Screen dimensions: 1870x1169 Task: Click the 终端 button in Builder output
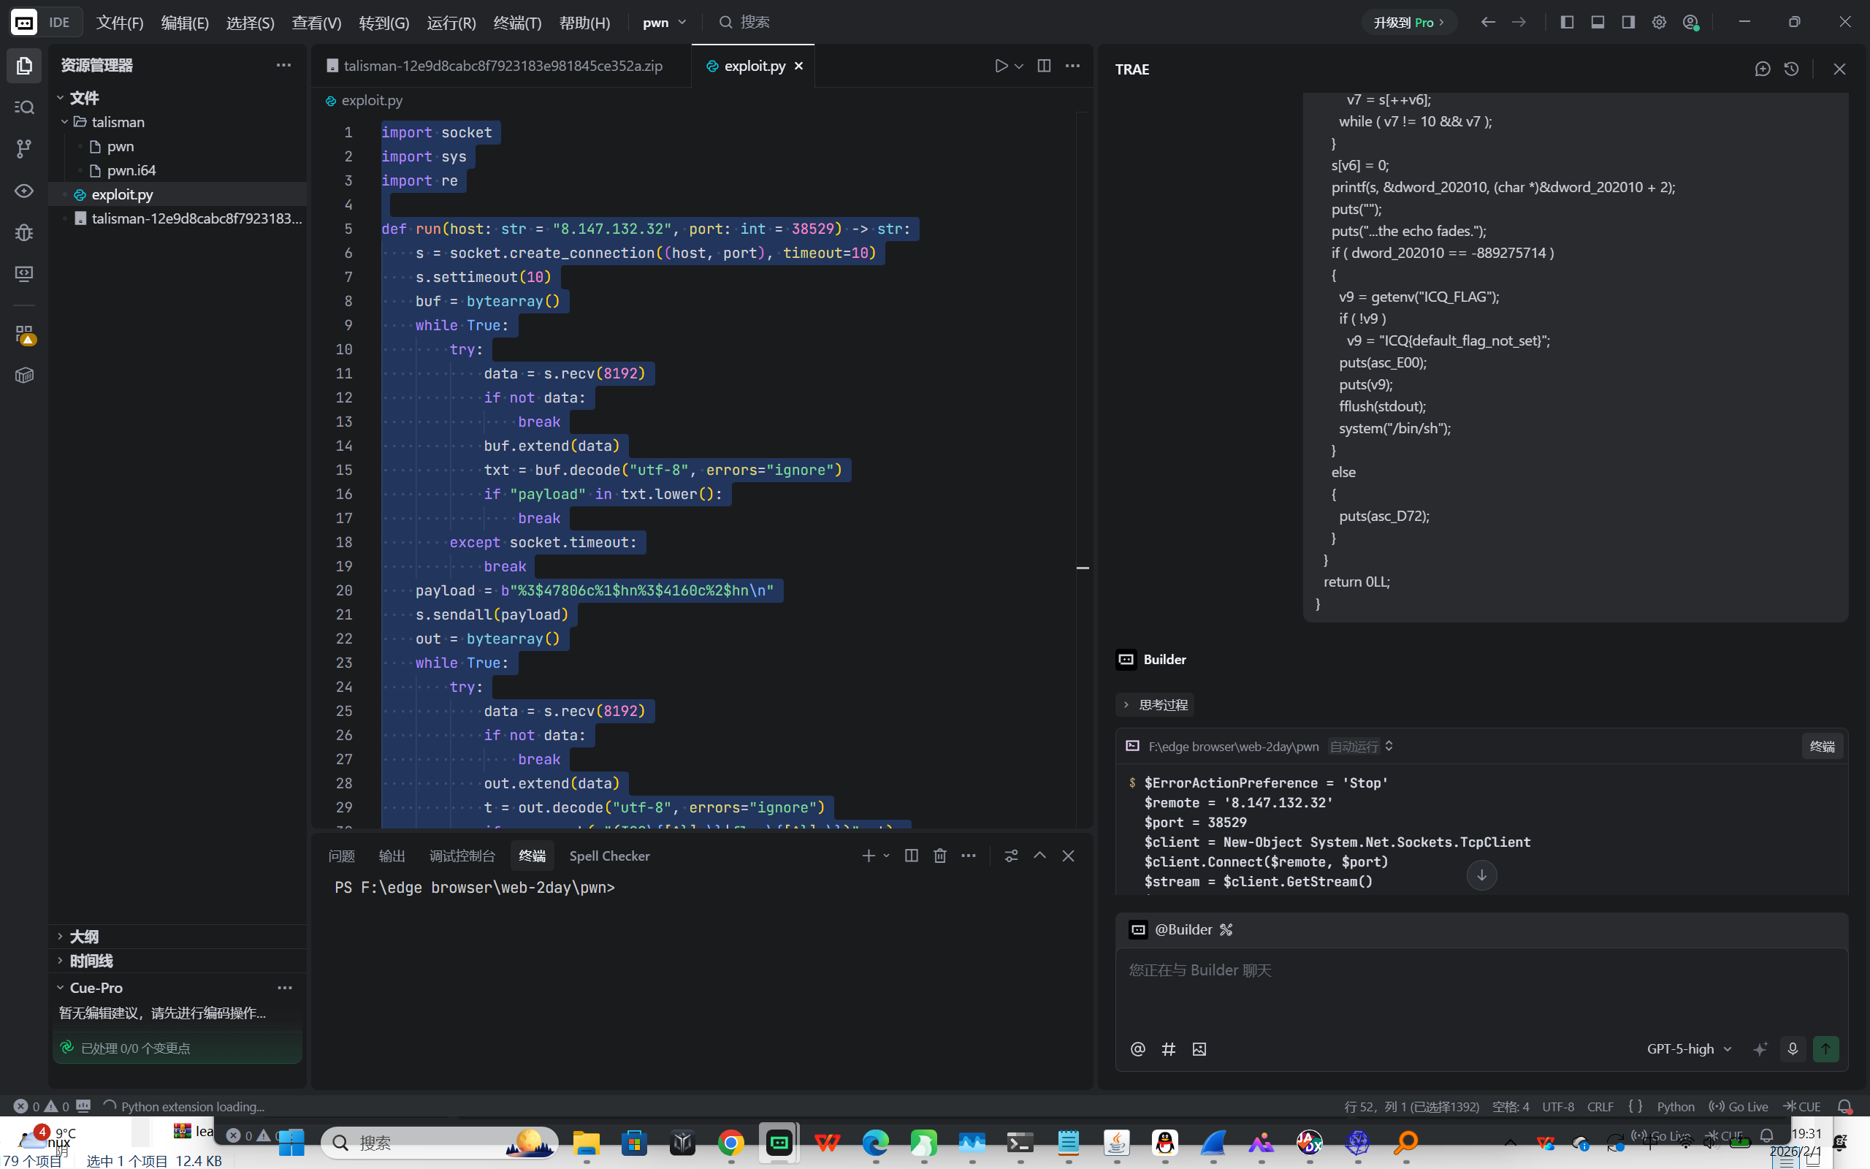pos(1821,746)
